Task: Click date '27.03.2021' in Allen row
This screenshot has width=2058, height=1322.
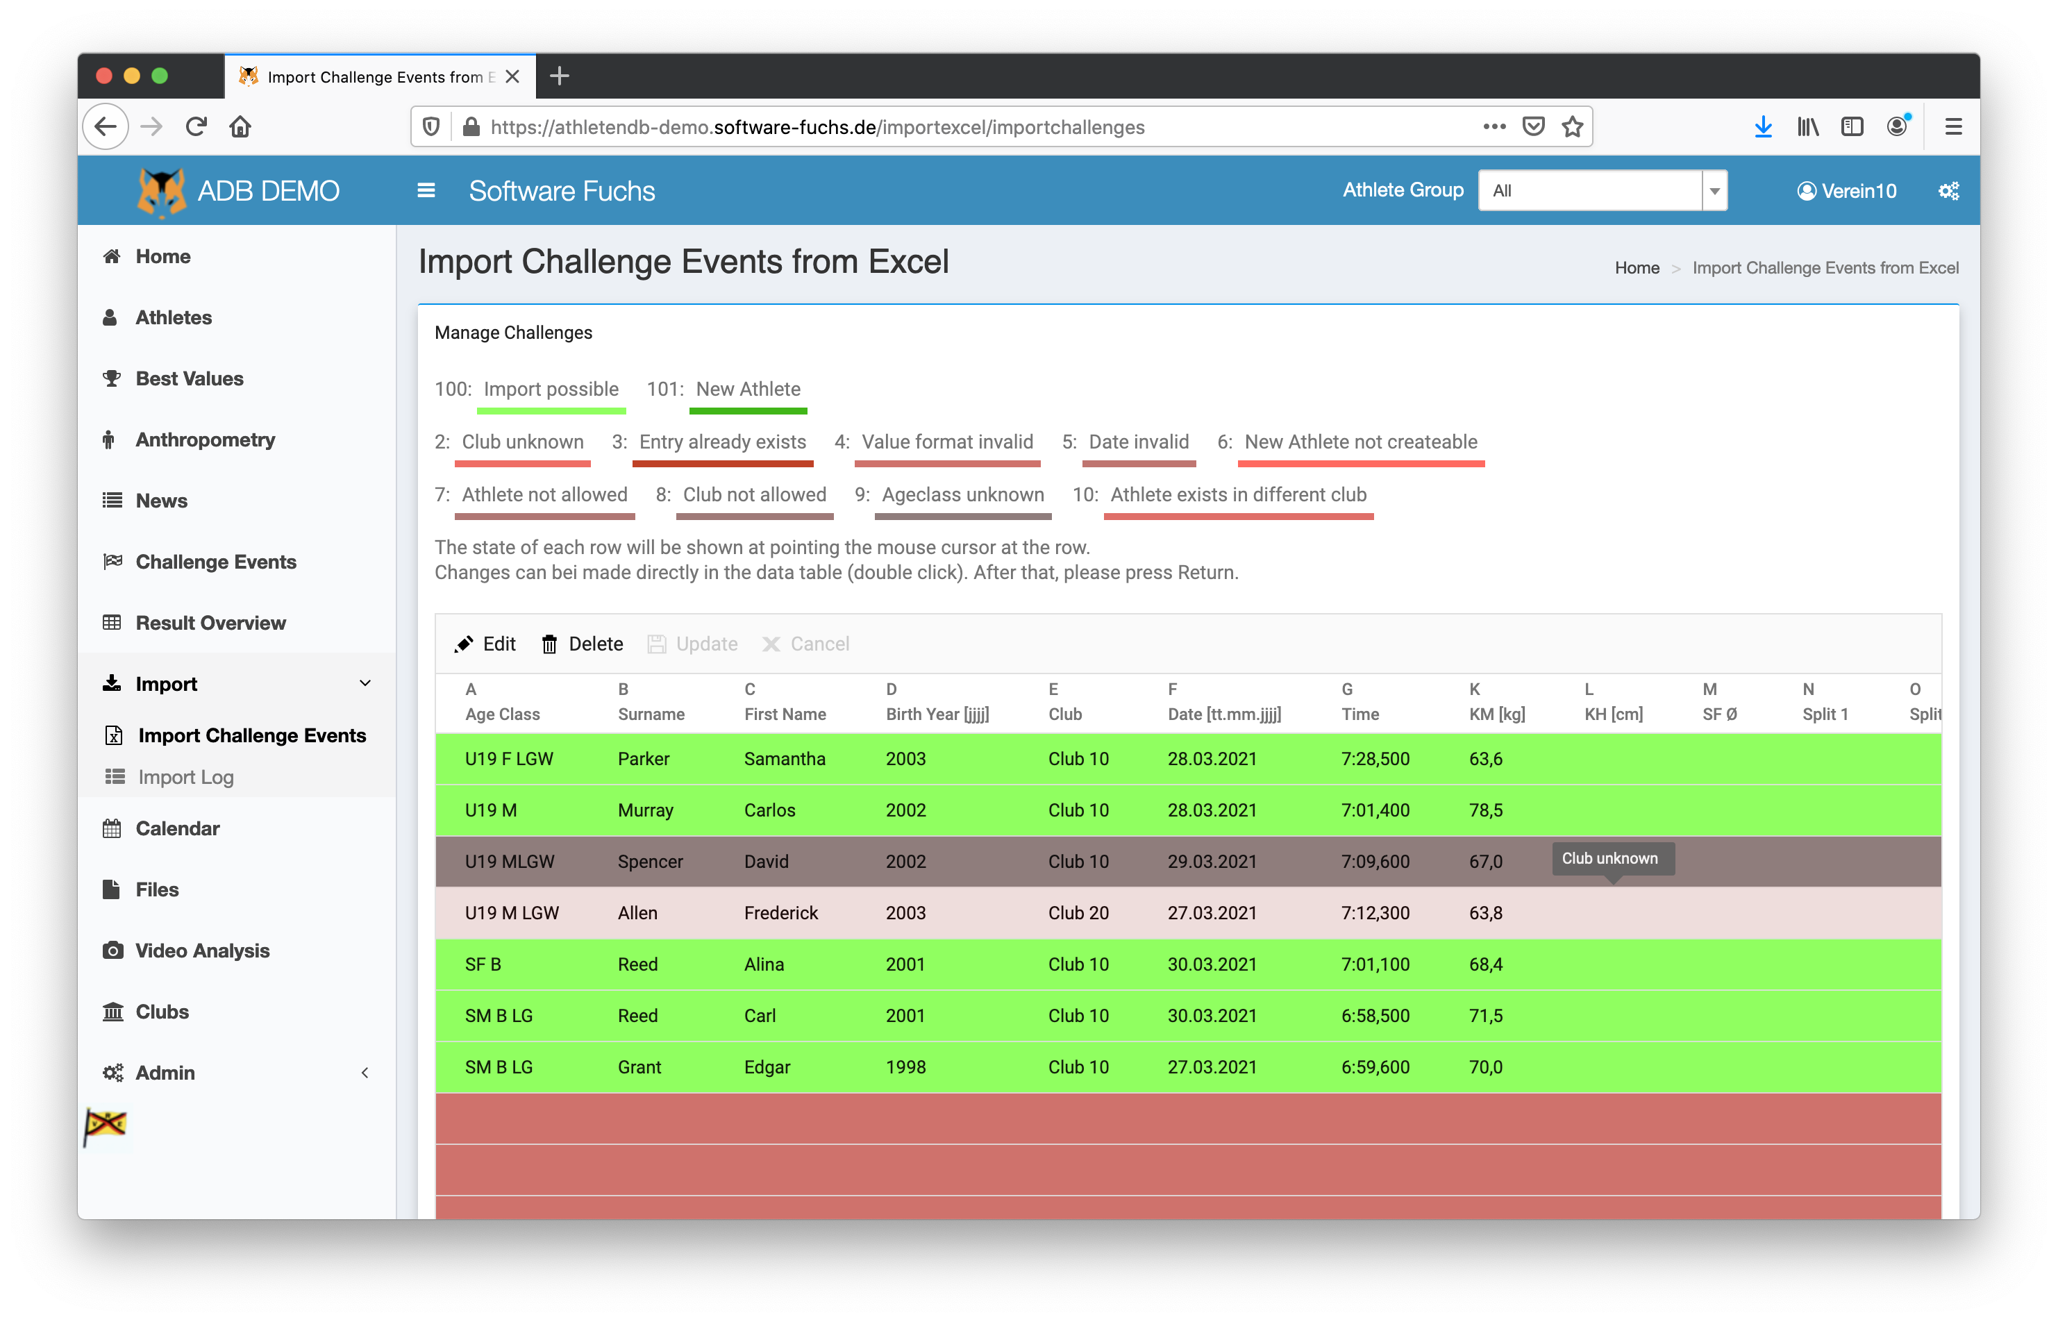Action: click(x=1212, y=912)
